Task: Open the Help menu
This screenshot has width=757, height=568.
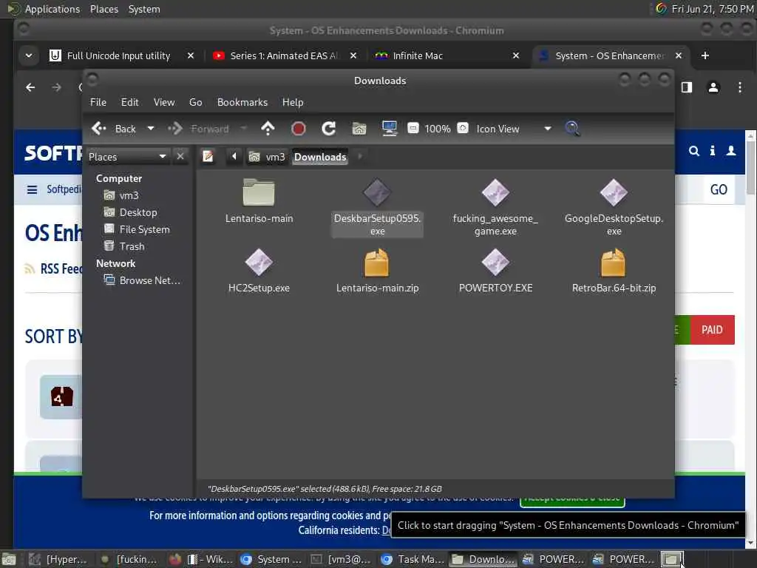Action: click(x=293, y=102)
